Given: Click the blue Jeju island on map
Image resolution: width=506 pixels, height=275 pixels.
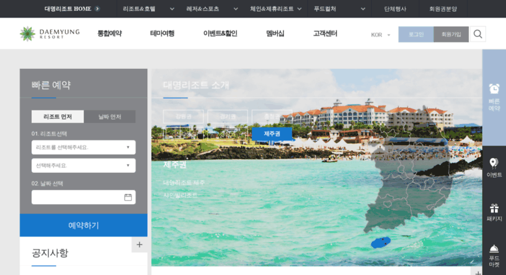Looking at the screenshot, I should pos(381,242).
